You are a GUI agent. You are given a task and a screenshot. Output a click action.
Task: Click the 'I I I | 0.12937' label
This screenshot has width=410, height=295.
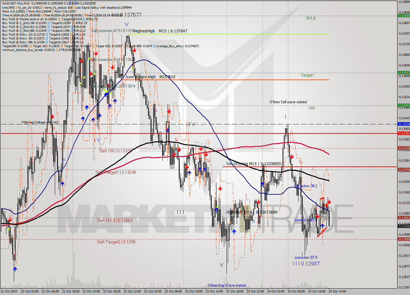click(x=306, y=264)
